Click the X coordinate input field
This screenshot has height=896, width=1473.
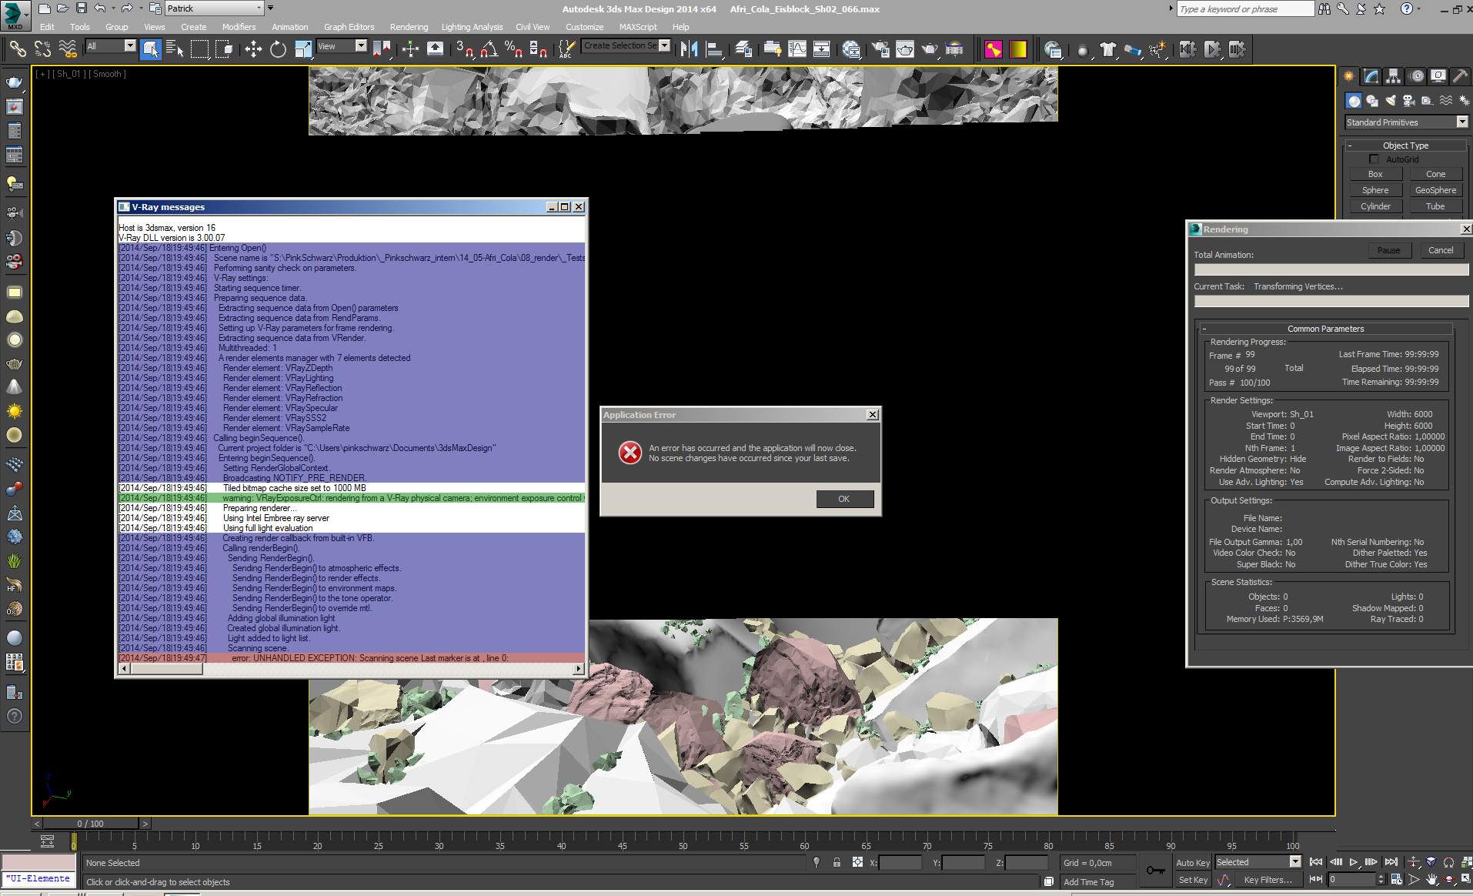[900, 863]
